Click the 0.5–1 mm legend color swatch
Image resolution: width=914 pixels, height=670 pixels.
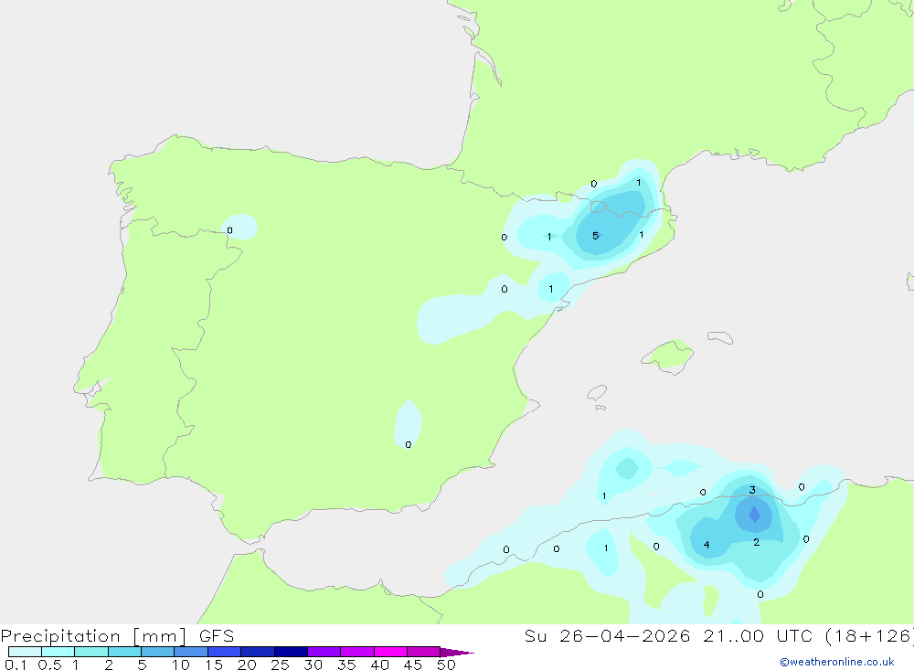(58, 652)
